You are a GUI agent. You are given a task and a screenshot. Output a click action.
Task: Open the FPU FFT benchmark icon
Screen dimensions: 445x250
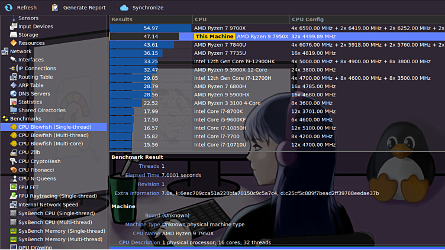(x=13, y=187)
